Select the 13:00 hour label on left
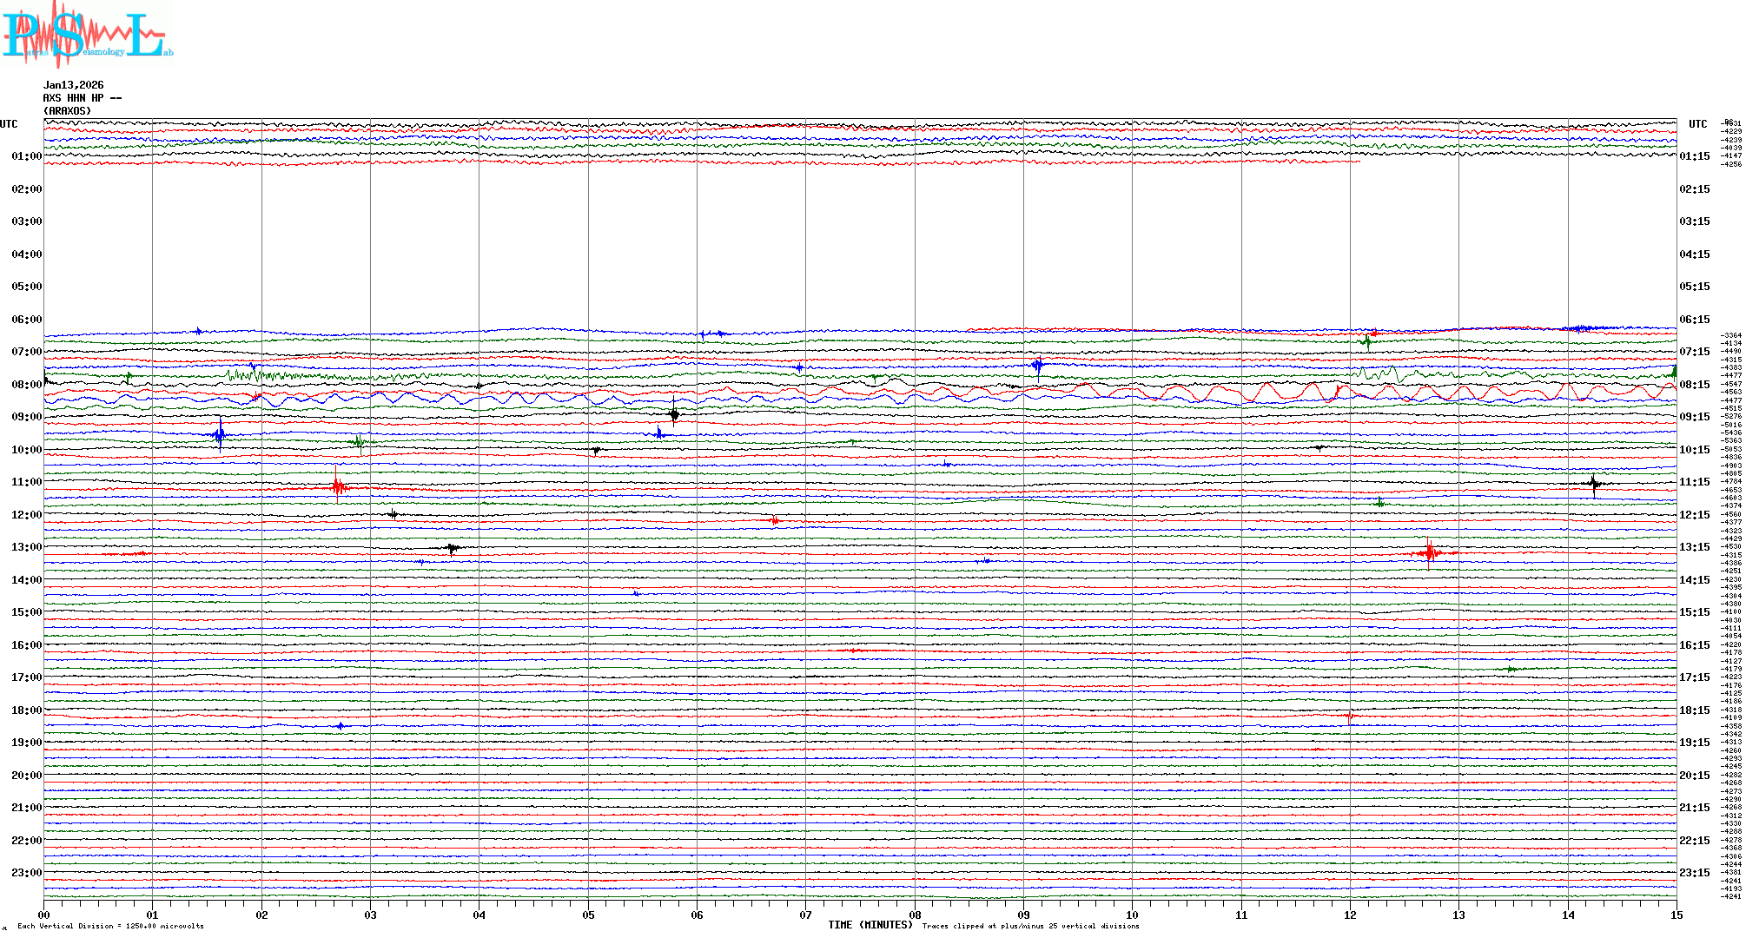Image resolution: width=1746 pixels, height=938 pixels. [x=26, y=547]
